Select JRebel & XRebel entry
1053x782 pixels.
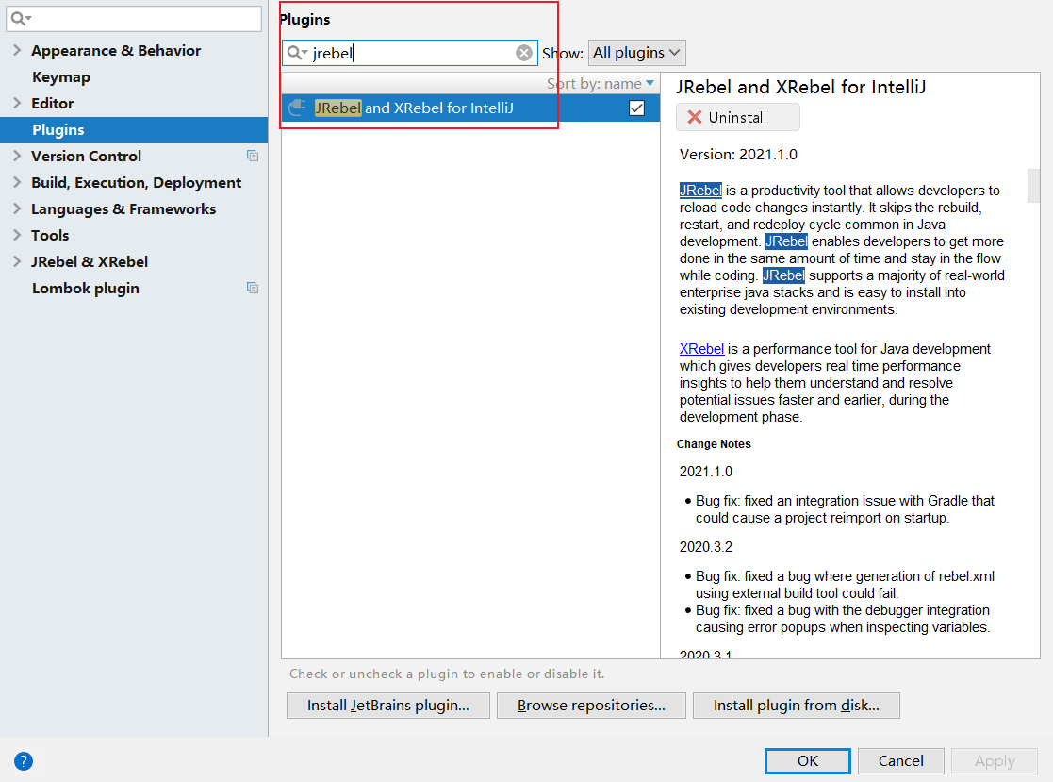pos(90,261)
